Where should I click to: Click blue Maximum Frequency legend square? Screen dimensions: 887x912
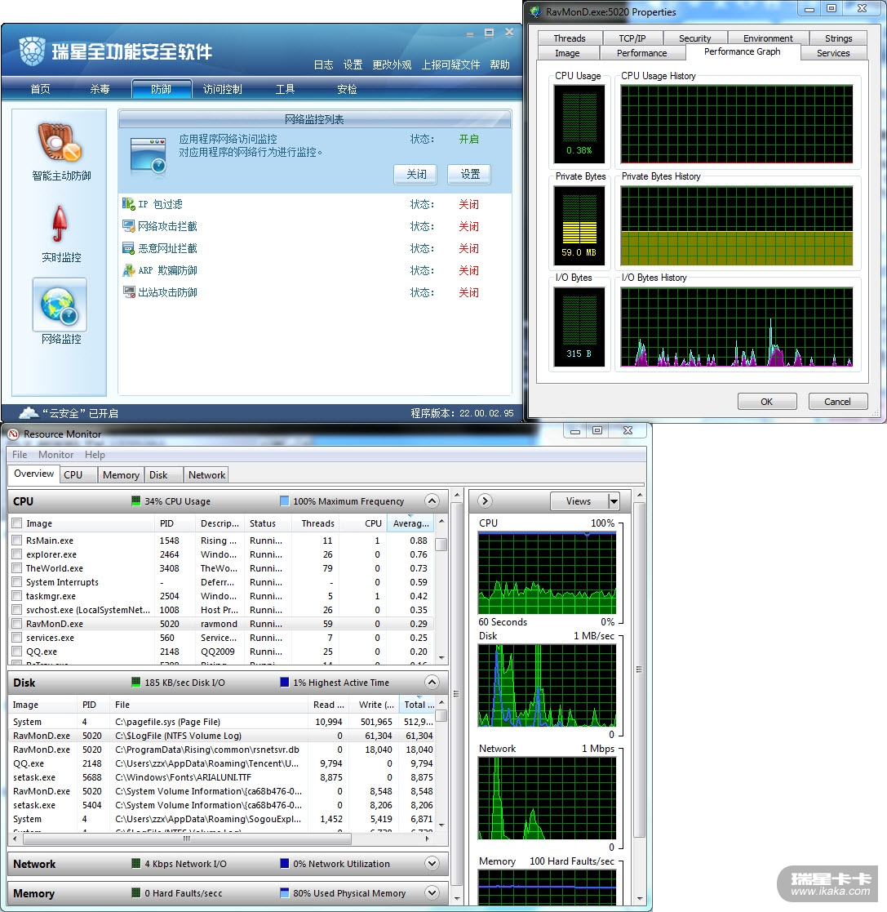coord(284,500)
